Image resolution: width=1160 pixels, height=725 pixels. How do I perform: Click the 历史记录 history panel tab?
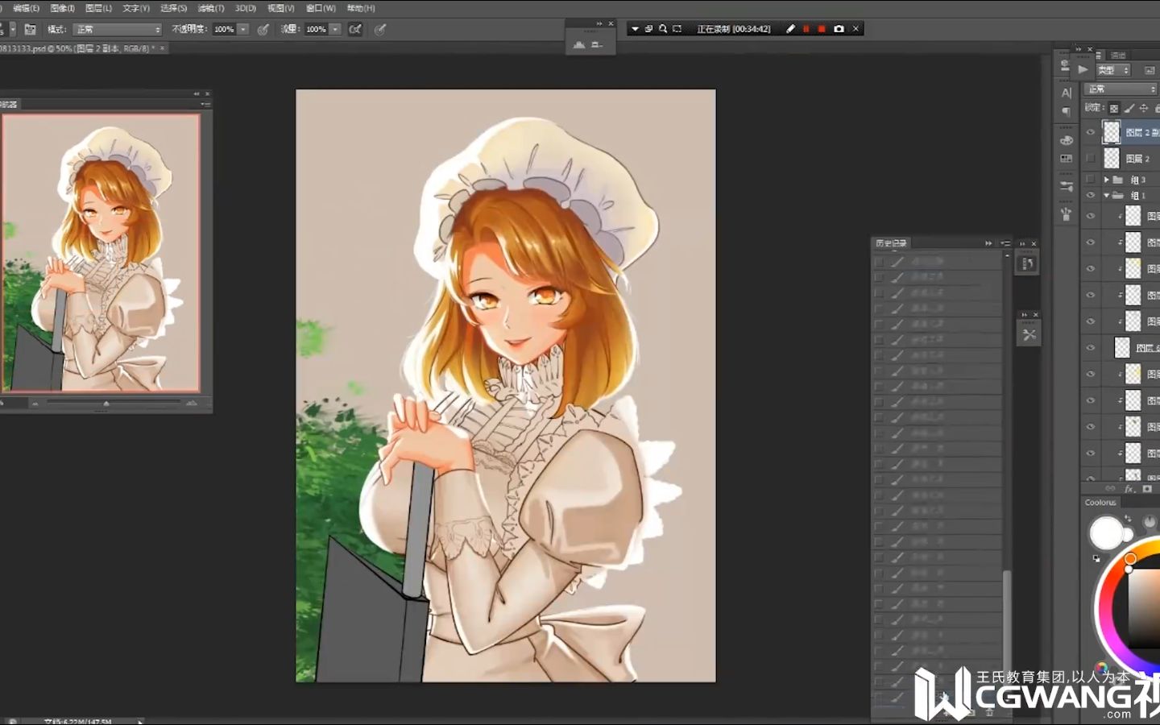pyautogui.click(x=891, y=243)
